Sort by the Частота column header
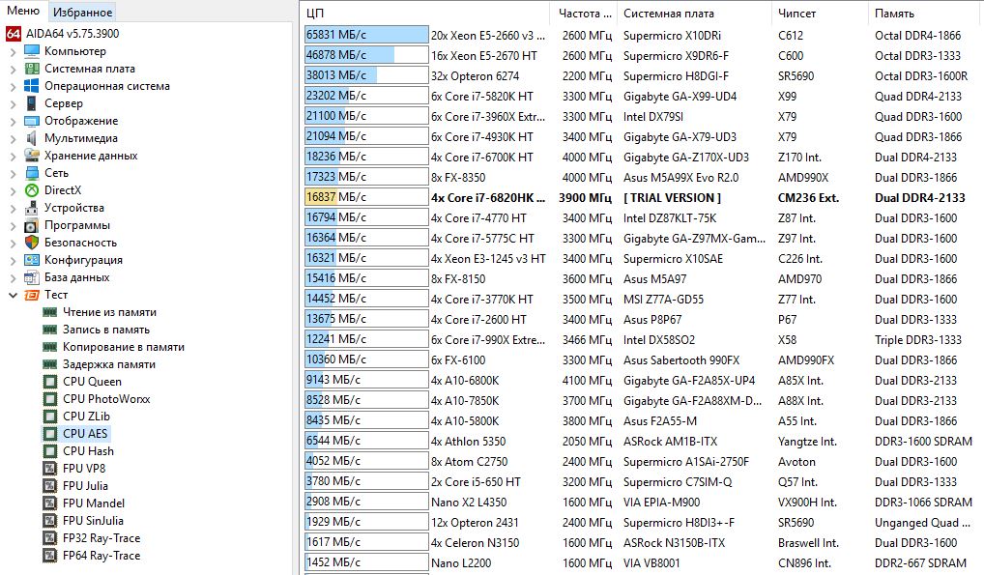Viewport: 984px width, 575px height. coord(583,14)
